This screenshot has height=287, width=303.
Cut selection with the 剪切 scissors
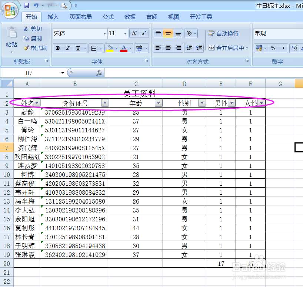[33, 29]
